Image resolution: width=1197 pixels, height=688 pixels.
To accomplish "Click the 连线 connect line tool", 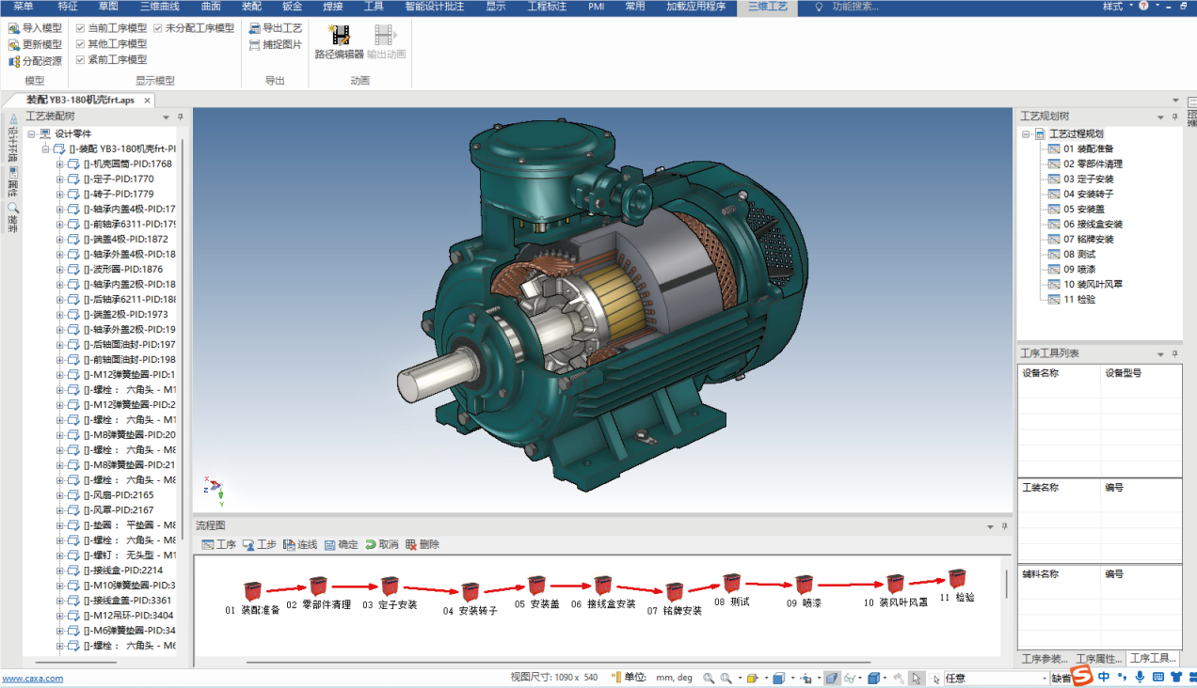I will (299, 544).
